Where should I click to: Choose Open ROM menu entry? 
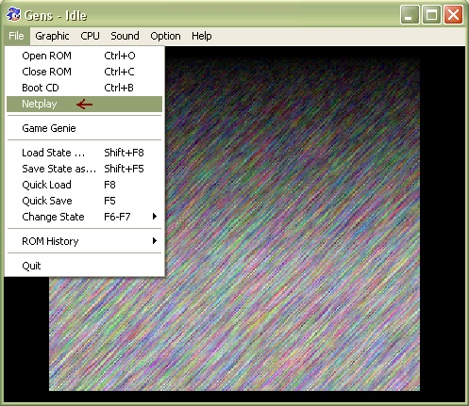84,56
